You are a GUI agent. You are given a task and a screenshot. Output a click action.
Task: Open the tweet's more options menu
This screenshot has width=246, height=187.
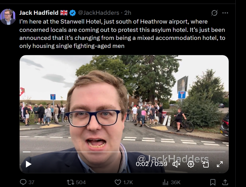pyautogui.click(x=225, y=13)
